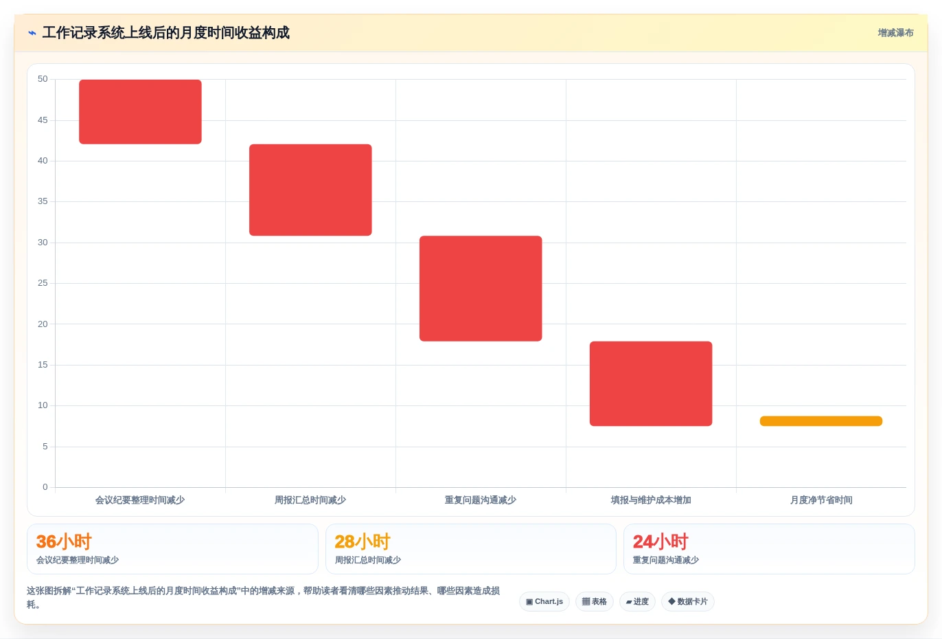Click the 数据卡片 tag chip
The image size is (942, 639).
point(688,602)
